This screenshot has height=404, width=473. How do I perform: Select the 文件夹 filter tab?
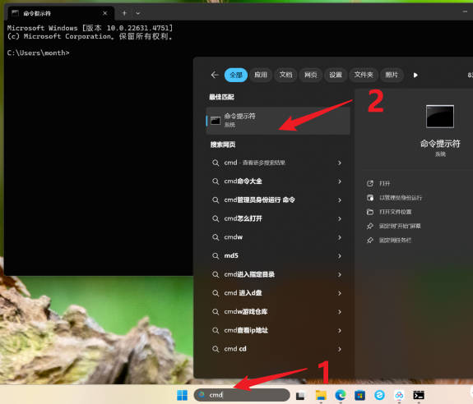click(364, 75)
